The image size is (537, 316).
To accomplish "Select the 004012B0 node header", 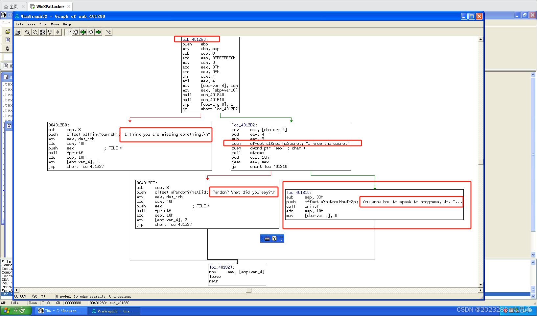I will tap(59, 125).
